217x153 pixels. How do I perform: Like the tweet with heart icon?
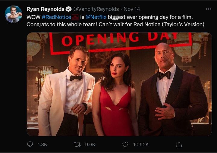[125, 144]
